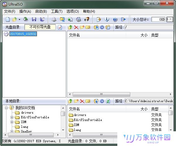
Task: Click local path field C:\Users\Administrator
Action: tap(149, 101)
